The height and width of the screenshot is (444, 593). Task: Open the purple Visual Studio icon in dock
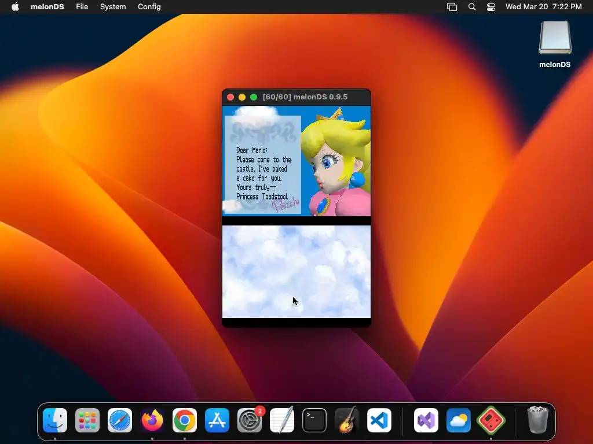pyautogui.click(x=426, y=420)
